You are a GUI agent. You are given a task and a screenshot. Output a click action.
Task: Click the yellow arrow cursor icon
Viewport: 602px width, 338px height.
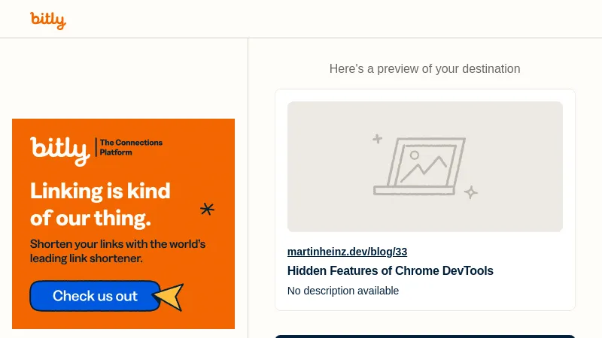(171, 297)
